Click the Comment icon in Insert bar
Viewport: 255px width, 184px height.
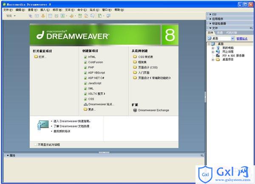[92, 16]
